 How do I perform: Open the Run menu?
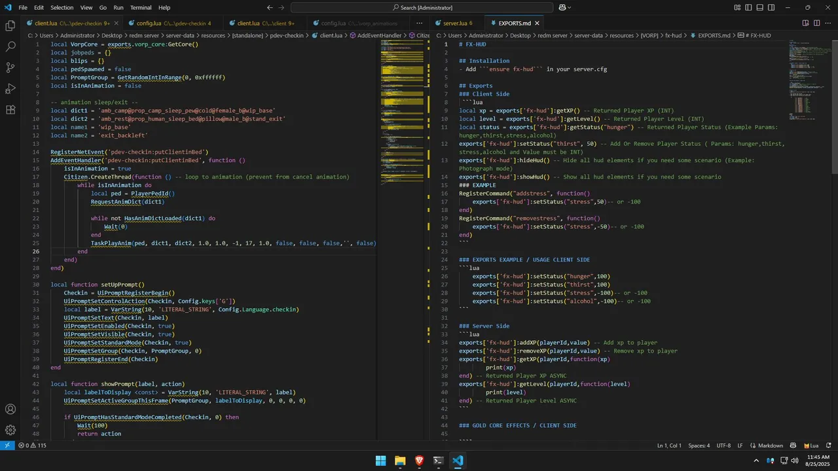coord(118,8)
